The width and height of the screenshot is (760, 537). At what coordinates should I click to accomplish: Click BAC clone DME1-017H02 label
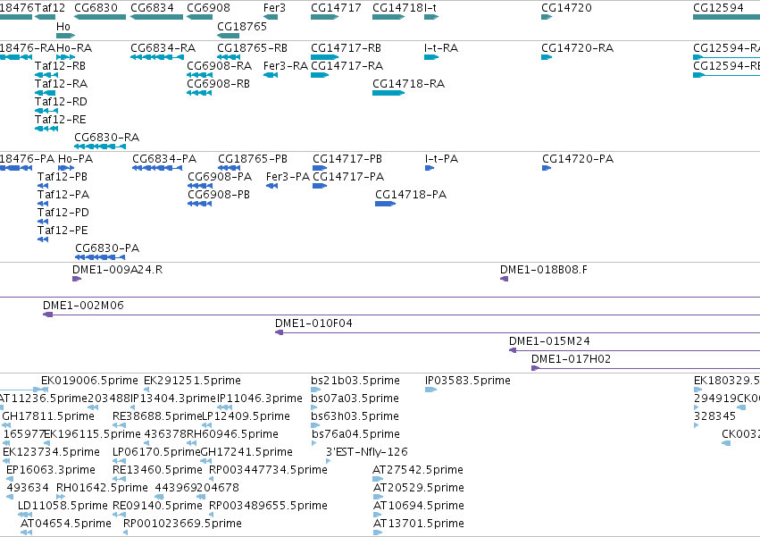coord(571,359)
